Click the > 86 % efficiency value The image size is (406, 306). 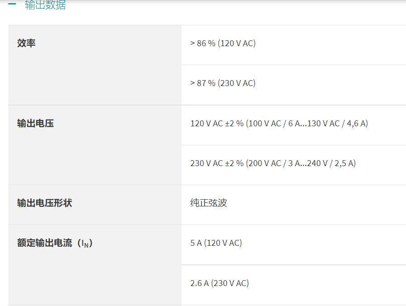[x=202, y=43]
